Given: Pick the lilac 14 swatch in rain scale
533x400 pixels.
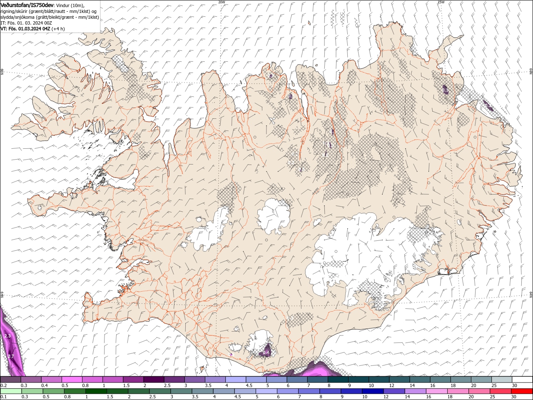Looking at the screenshot, I should (x=415, y=391).
